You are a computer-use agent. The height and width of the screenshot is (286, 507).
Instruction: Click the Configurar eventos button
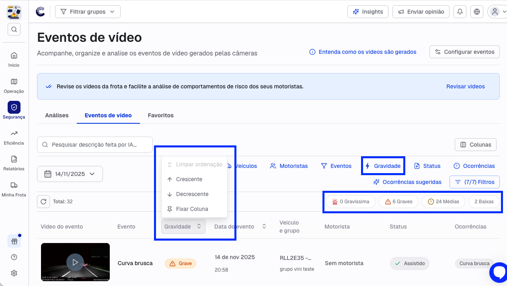[x=464, y=52]
